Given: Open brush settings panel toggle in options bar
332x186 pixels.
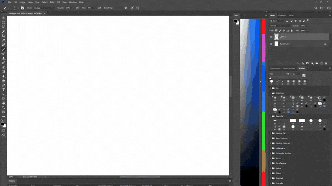Looking at the screenshot, I should pos(22,8).
